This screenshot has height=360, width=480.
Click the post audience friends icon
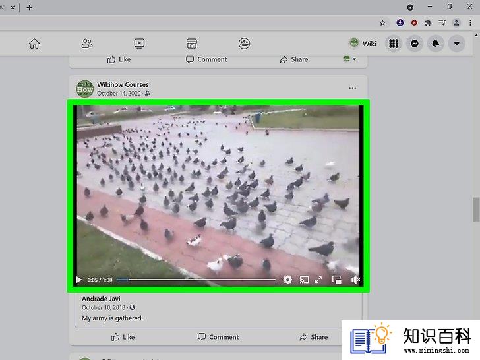[x=148, y=94]
